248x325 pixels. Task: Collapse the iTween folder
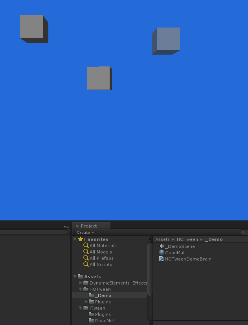(81, 308)
